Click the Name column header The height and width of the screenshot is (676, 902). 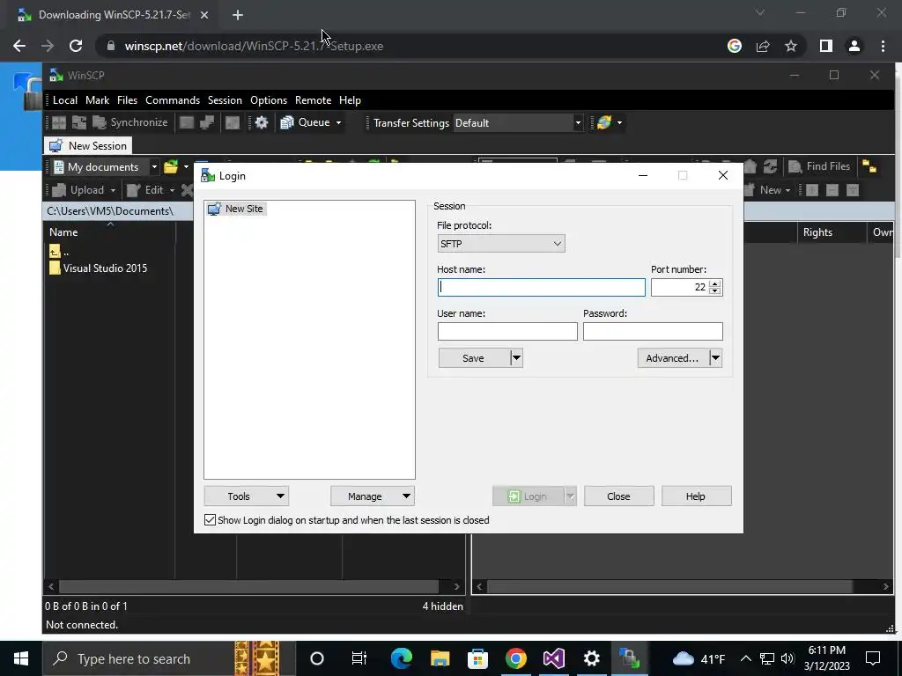point(109,232)
